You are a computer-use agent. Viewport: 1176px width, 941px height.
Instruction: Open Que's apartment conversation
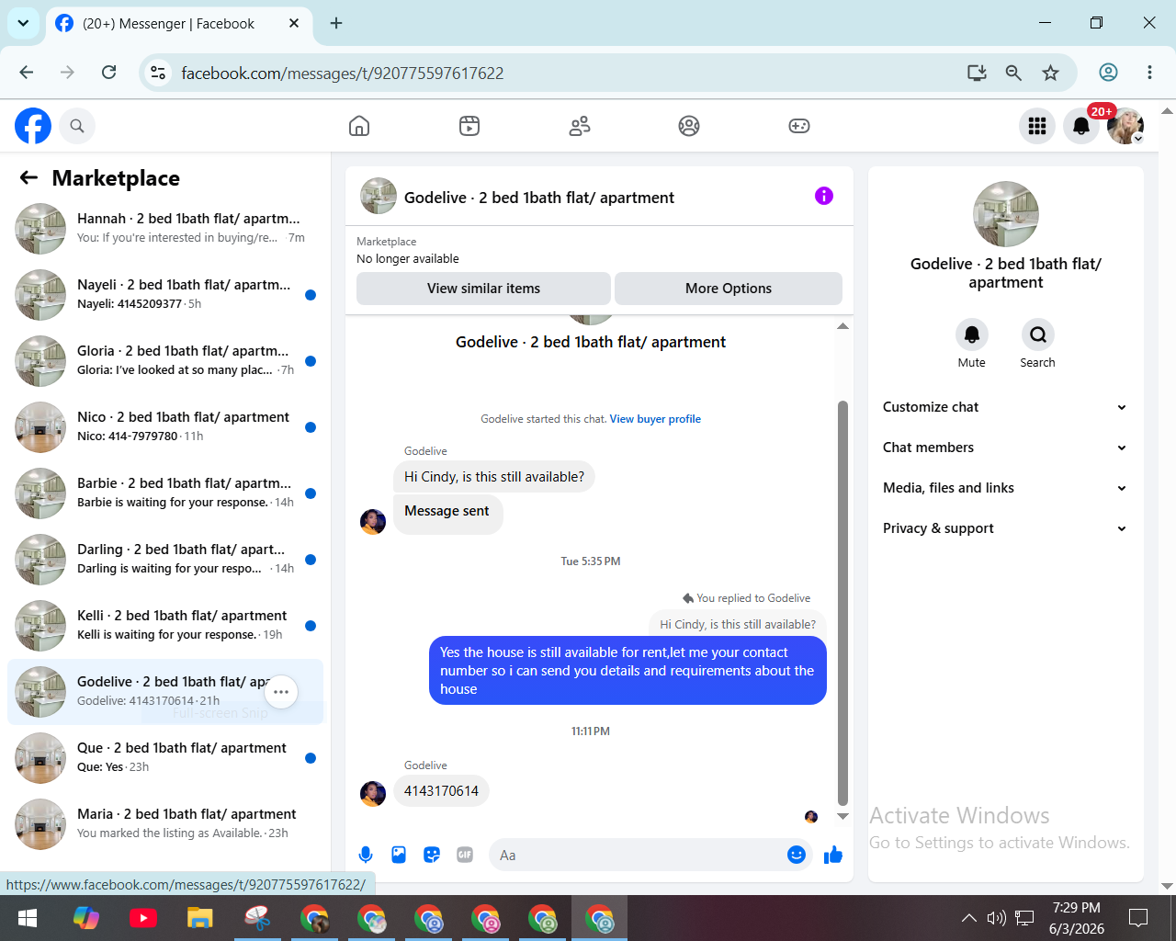pyautogui.click(x=165, y=758)
